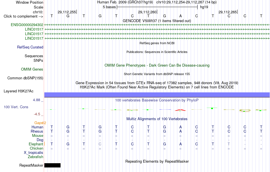Click the blue H3K27Ac signal bar
The image size is (270, 172).
point(157,95)
